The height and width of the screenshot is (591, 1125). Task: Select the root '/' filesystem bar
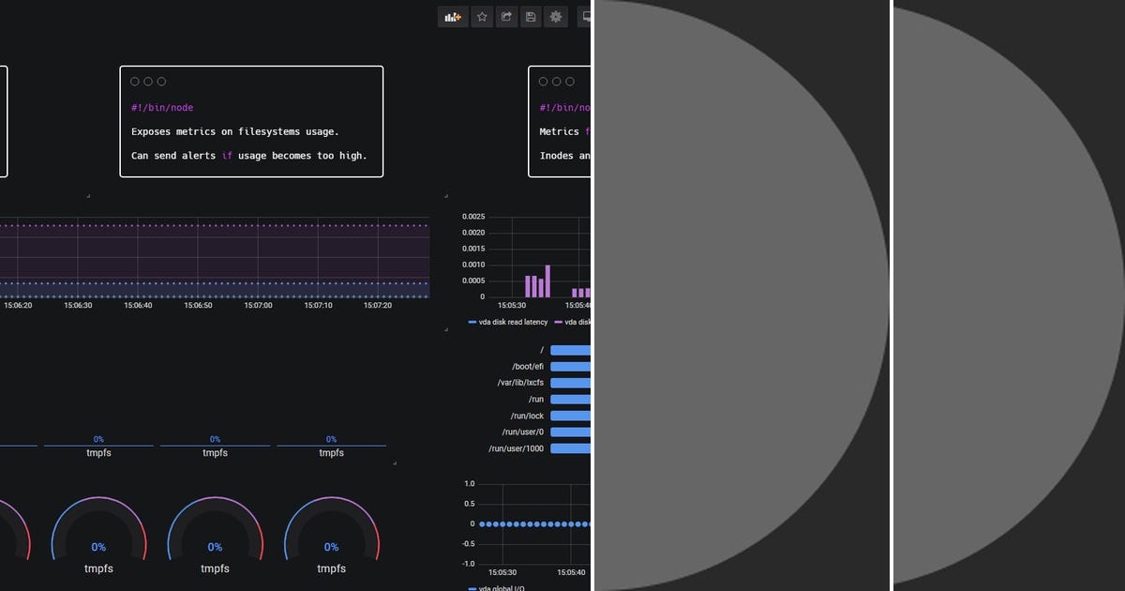coord(571,350)
